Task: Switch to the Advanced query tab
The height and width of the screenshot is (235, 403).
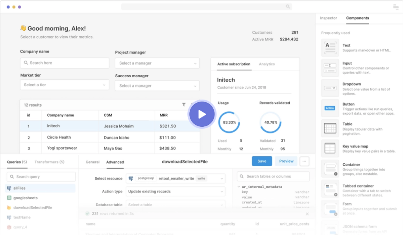Action: coord(115,162)
